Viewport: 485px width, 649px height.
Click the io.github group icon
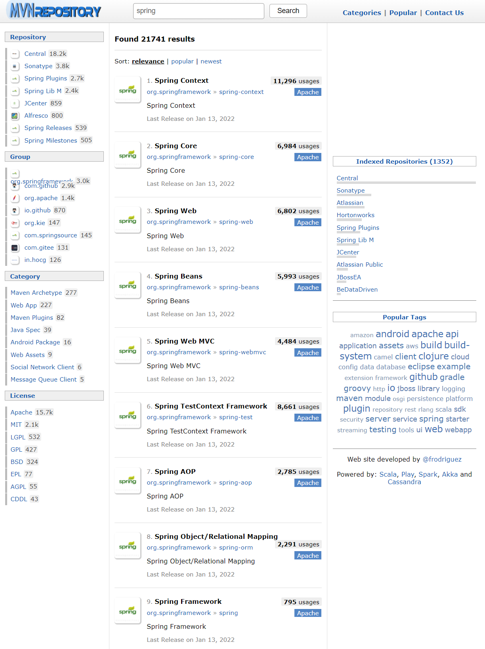[15, 210]
